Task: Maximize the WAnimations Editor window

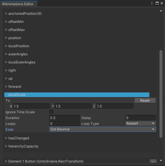Action: tap(157, 3)
